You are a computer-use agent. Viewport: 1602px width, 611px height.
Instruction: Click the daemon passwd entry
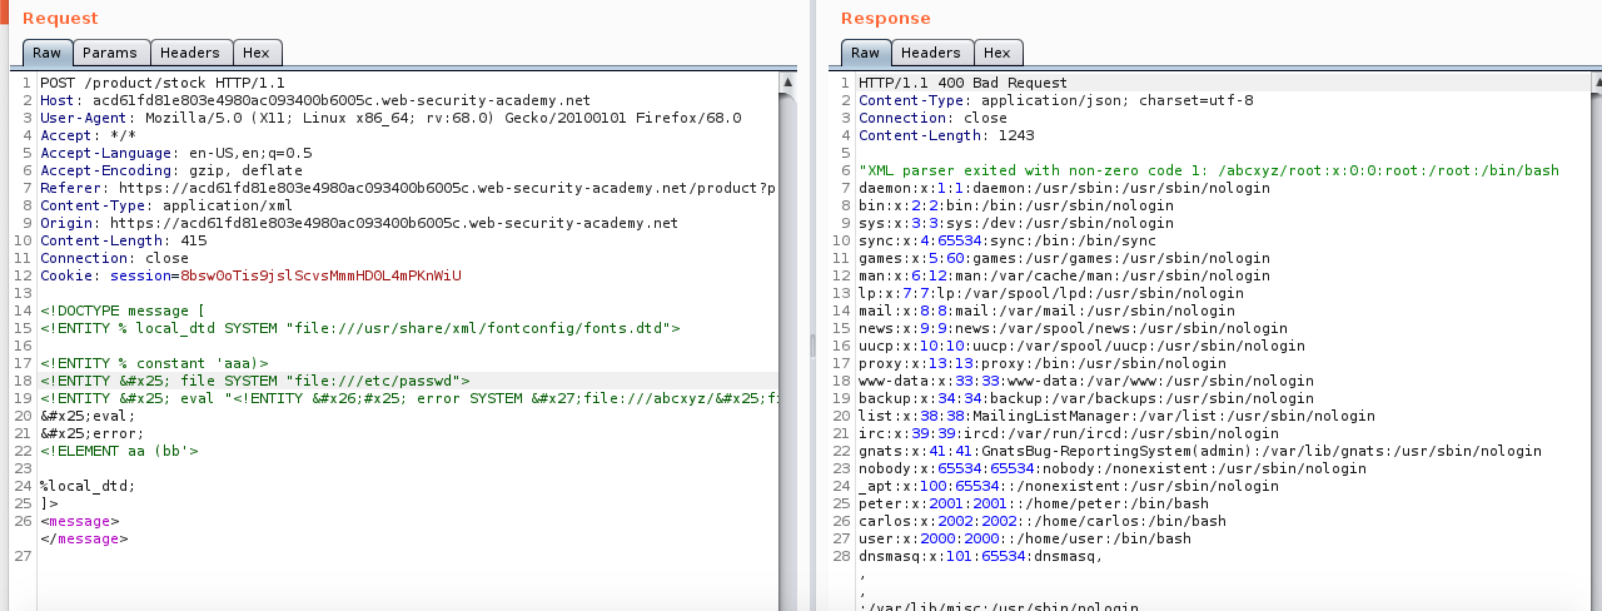(x=1064, y=188)
